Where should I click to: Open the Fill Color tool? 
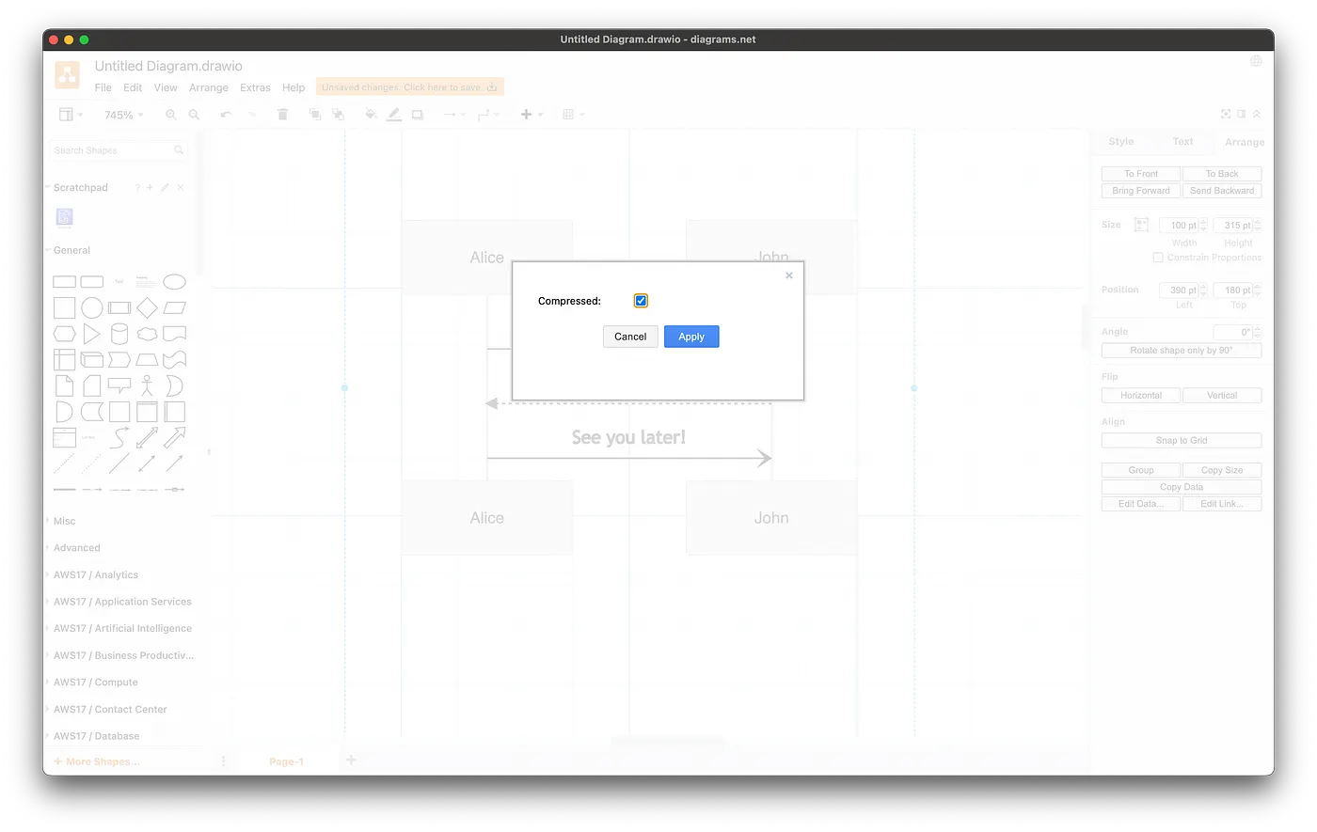[x=371, y=114]
